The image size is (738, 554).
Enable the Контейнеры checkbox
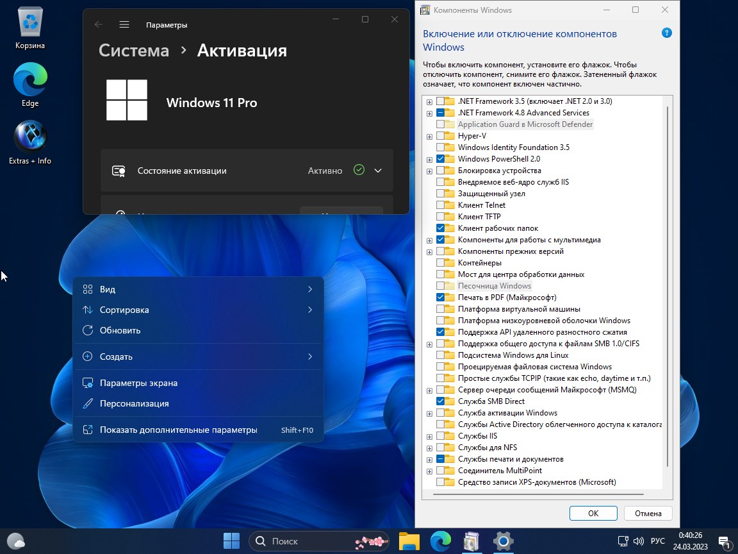[x=440, y=263]
